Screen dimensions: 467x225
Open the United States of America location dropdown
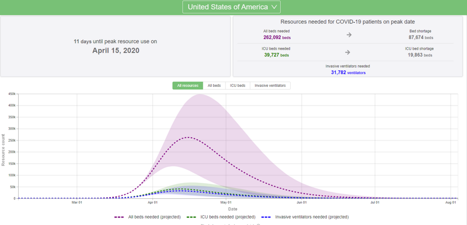tap(231, 7)
